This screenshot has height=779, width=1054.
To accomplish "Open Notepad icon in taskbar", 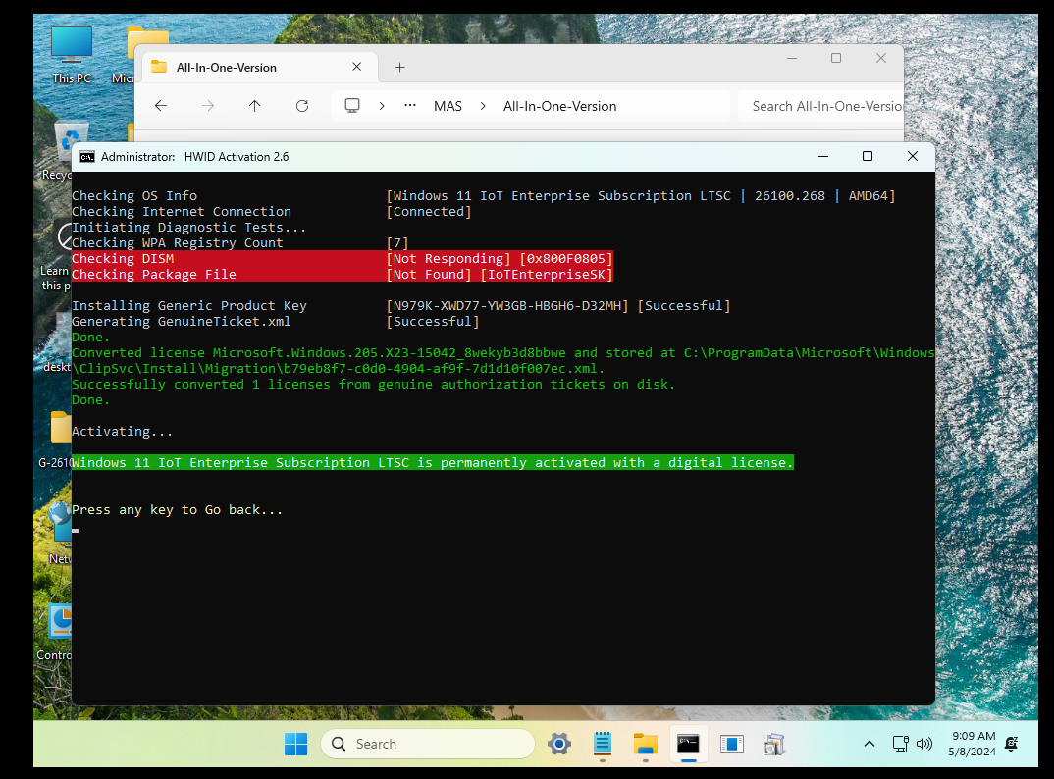I will click(603, 744).
